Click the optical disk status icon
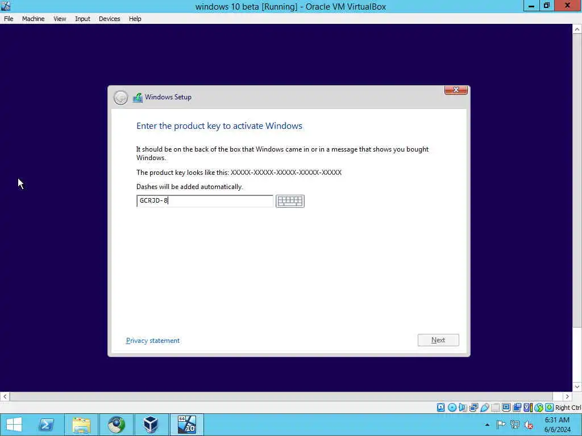The image size is (582, 436). tap(452, 408)
